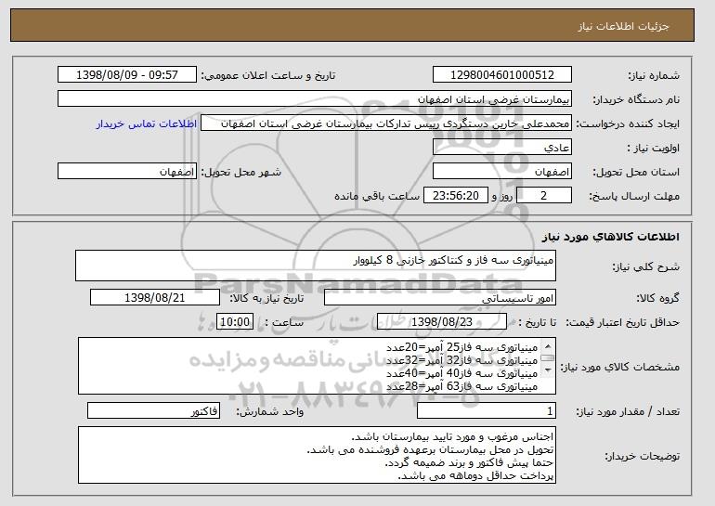Click the delivery city field اصفهان

click(x=127, y=172)
